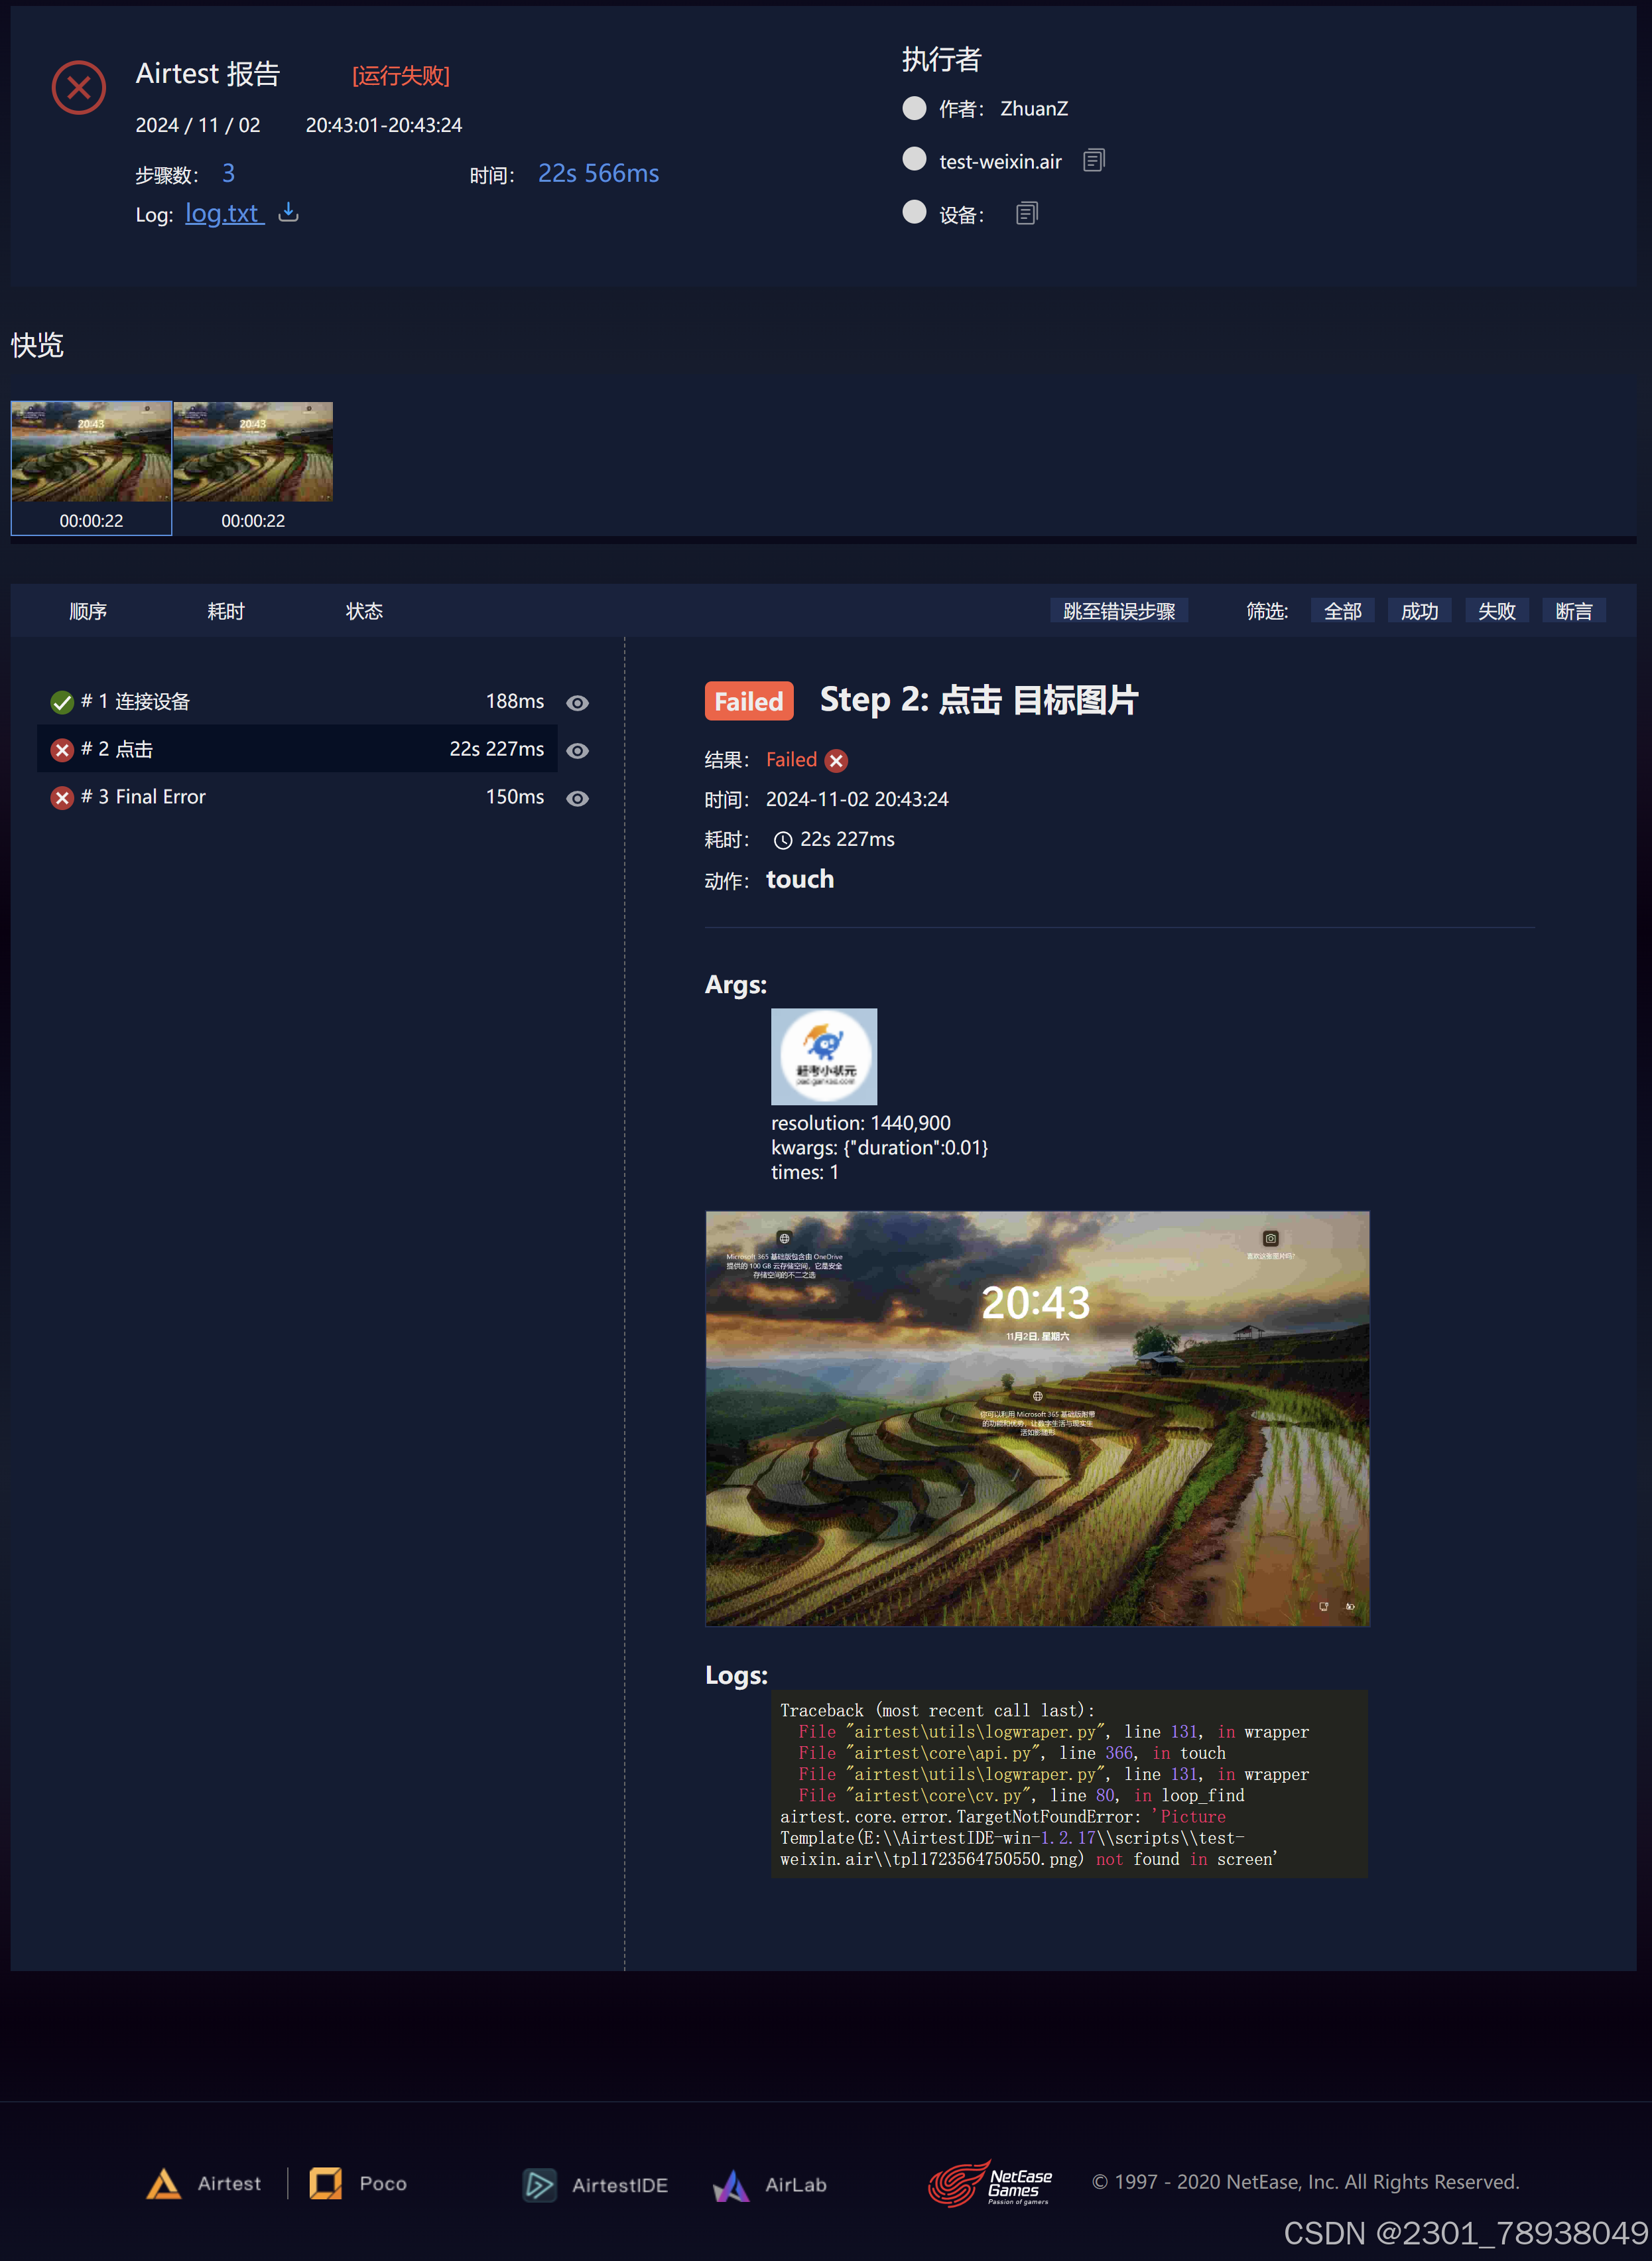1652x2261 pixels.
Task: Click the copy icon beside test-weixin.air
Action: pos(1094,160)
